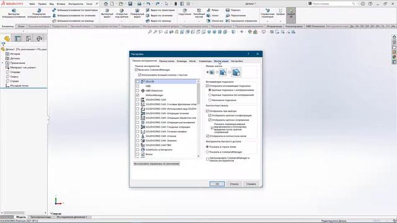Viewport: 397px width, 223px height.
Task: Expand the Примечания tree item
Action: tap(2, 63)
